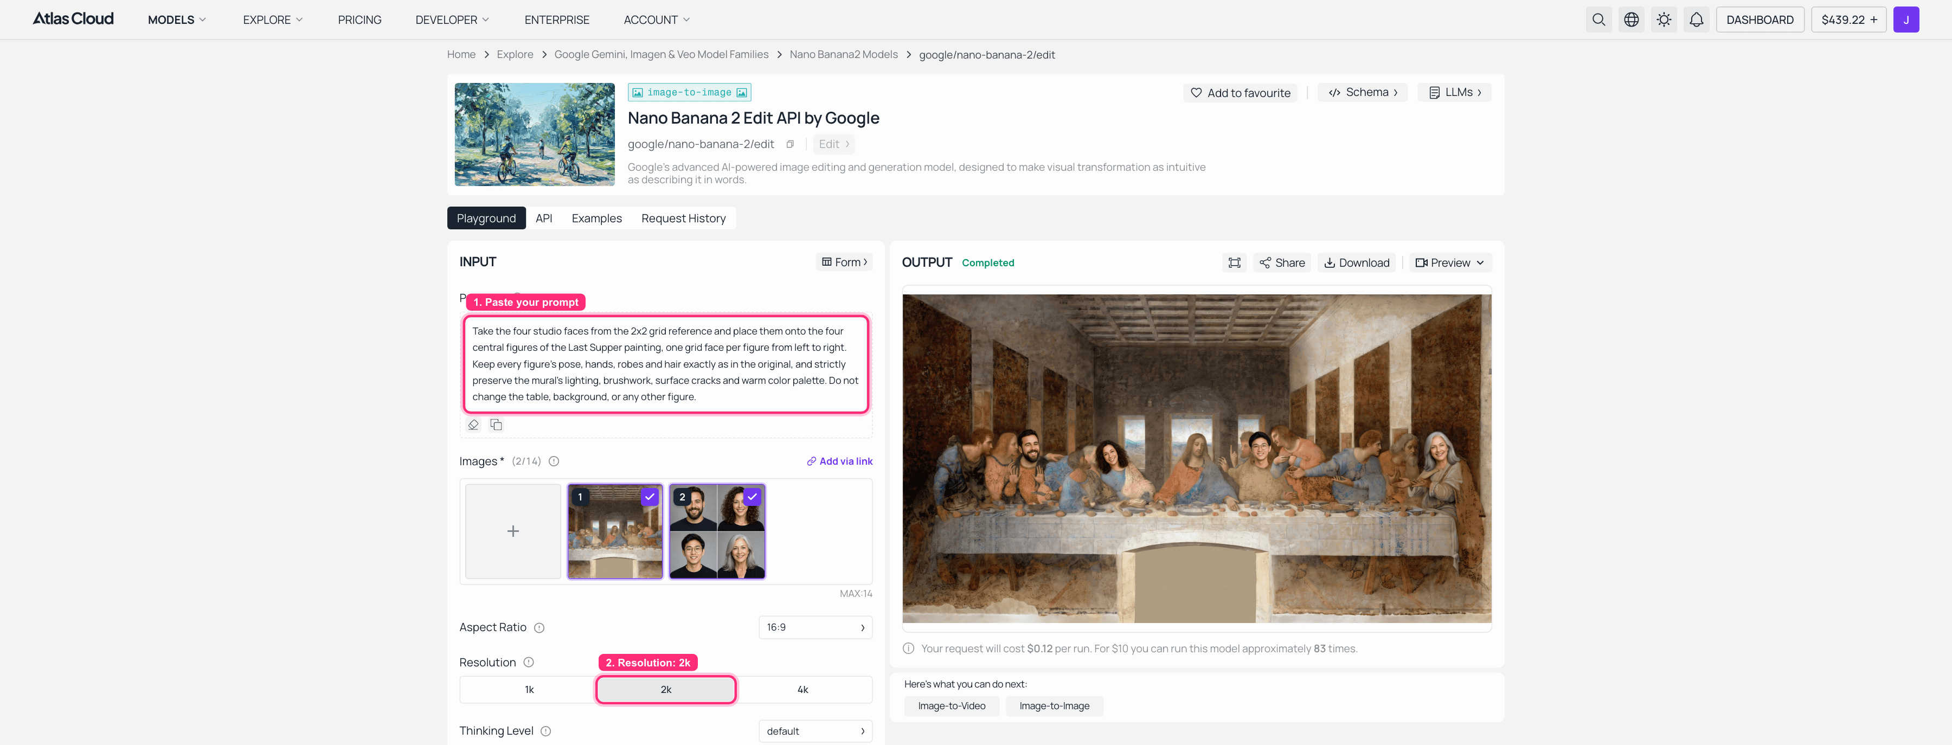Open Nano Banana2 Models breadcrumb
Image resolution: width=1952 pixels, height=745 pixels.
click(x=843, y=55)
